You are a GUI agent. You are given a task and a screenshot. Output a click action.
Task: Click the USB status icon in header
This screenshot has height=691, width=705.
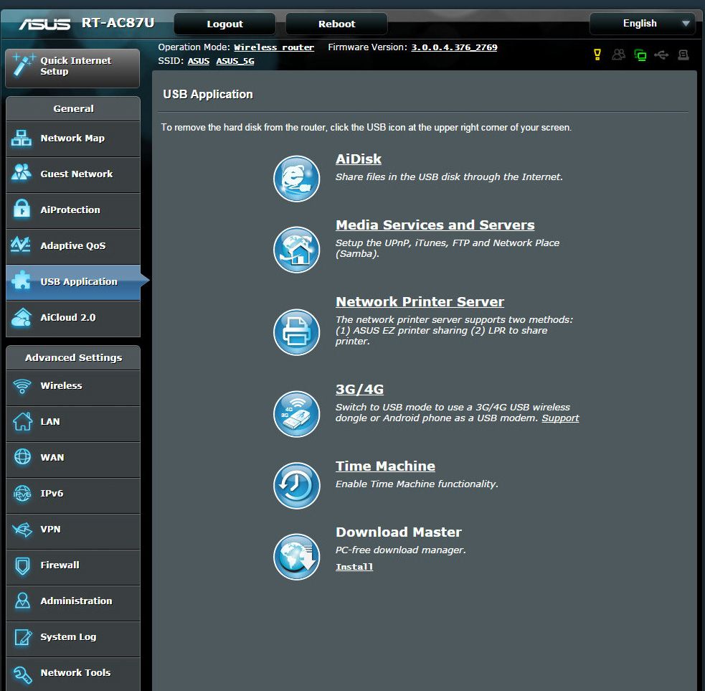click(x=661, y=55)
